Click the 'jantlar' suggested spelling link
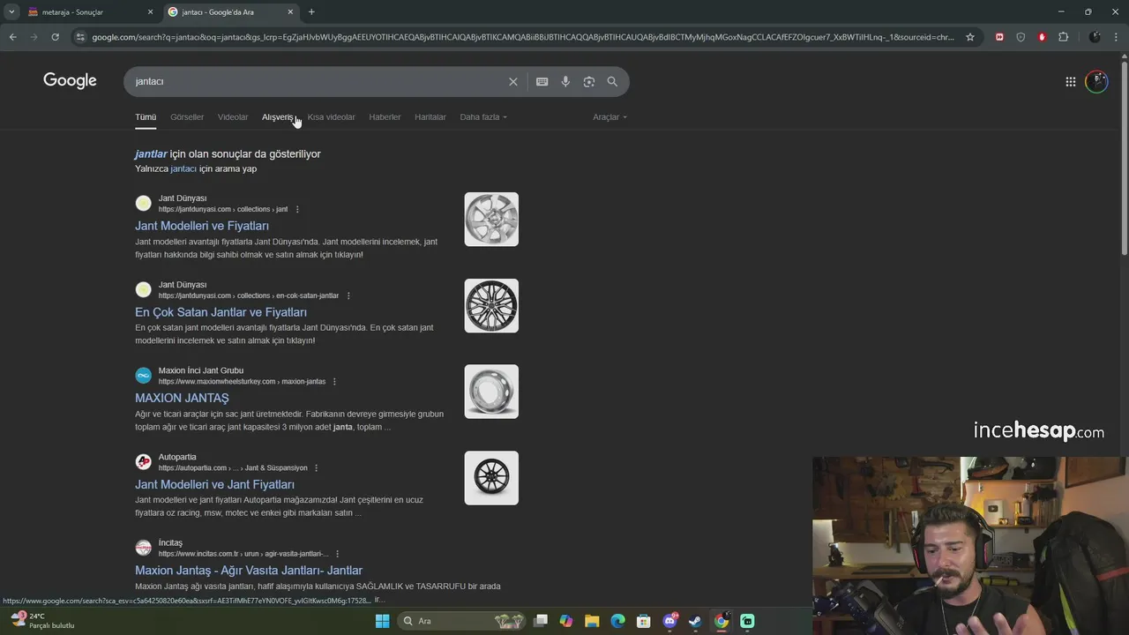This screenshot has width=1129, height=635. (151, 153)
